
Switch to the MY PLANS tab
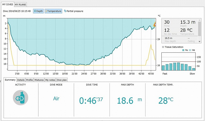pyautogui.click(x=20, y=5)
